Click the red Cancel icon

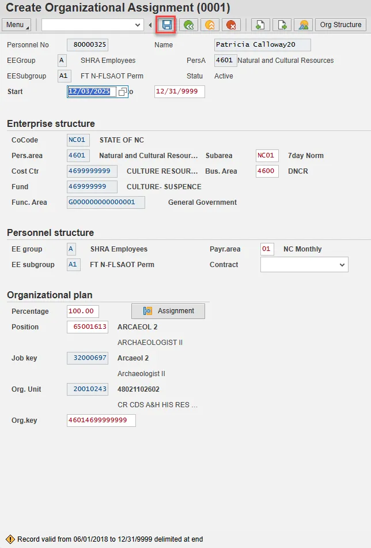point(231,25)
